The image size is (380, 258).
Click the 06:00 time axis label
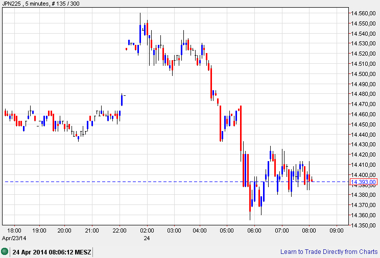pyautogui.click(x=254, y=230)
